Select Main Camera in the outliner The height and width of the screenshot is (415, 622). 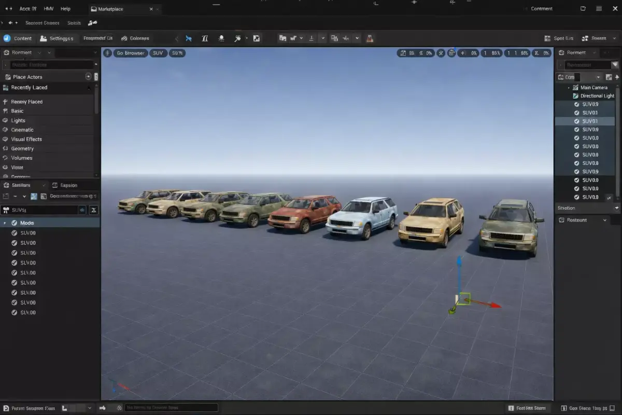pyautogui.click(x=594, y=88)
